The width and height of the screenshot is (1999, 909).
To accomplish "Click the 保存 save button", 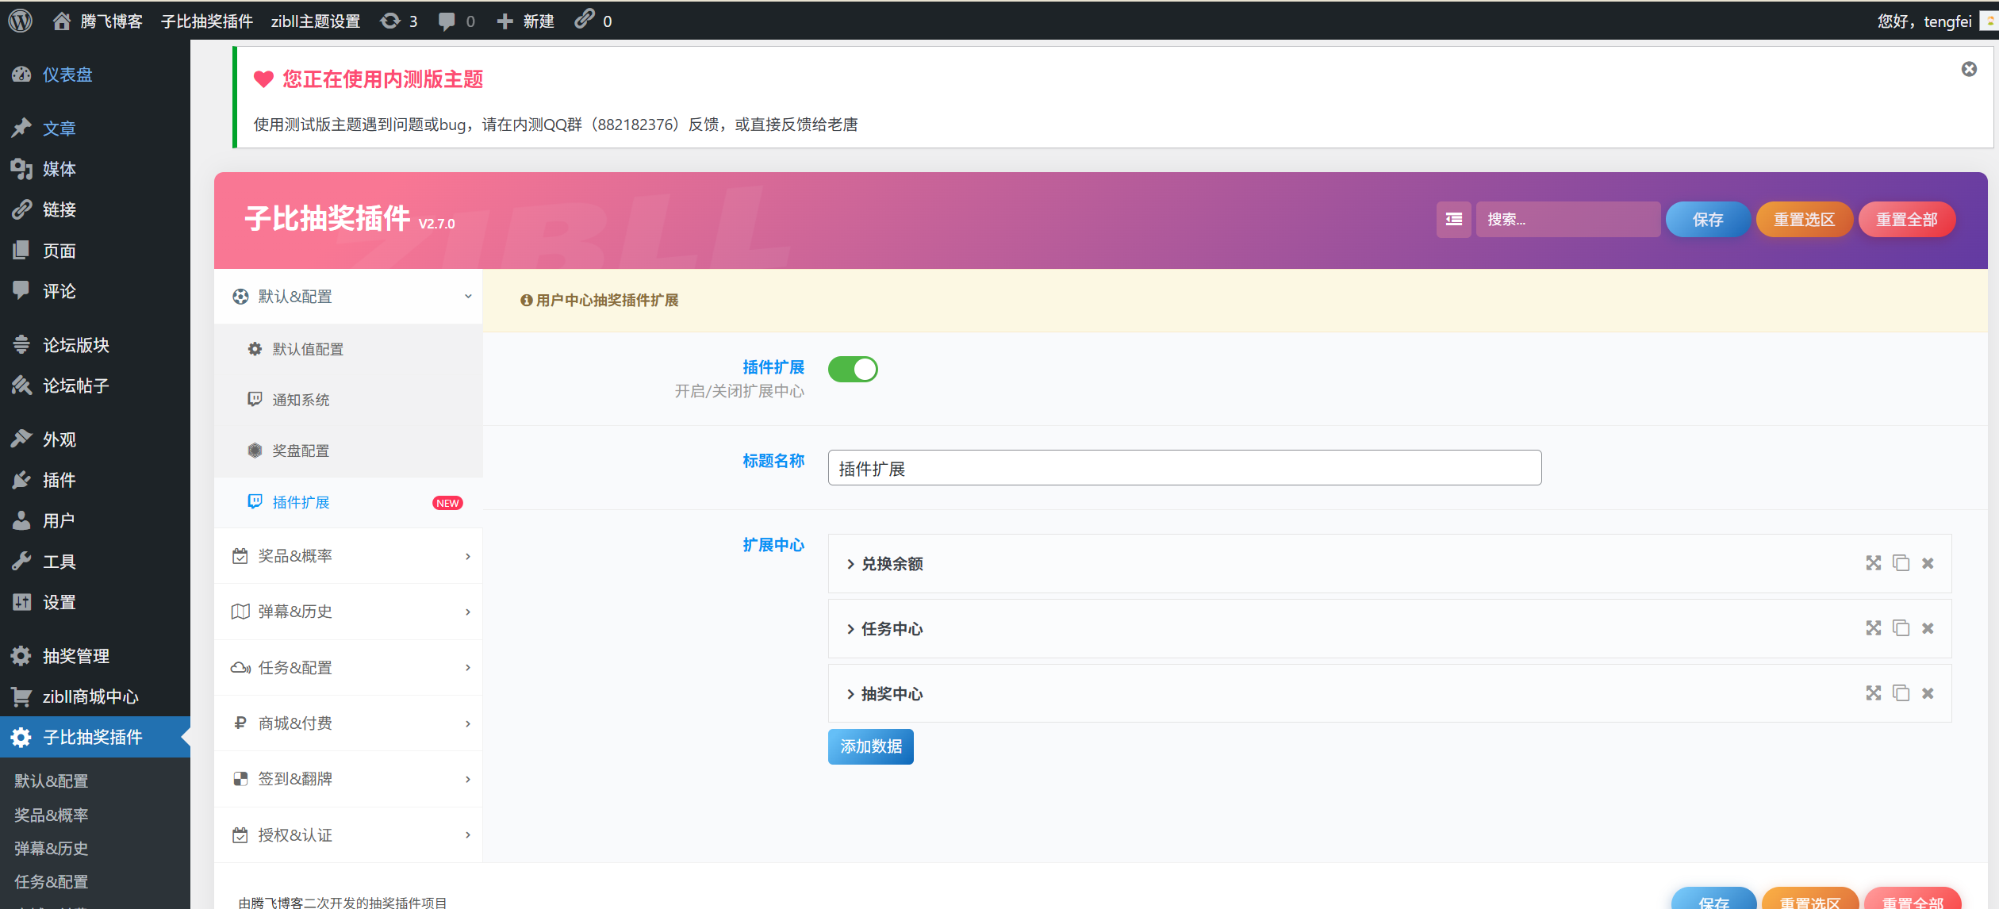I will point(1707,219).
